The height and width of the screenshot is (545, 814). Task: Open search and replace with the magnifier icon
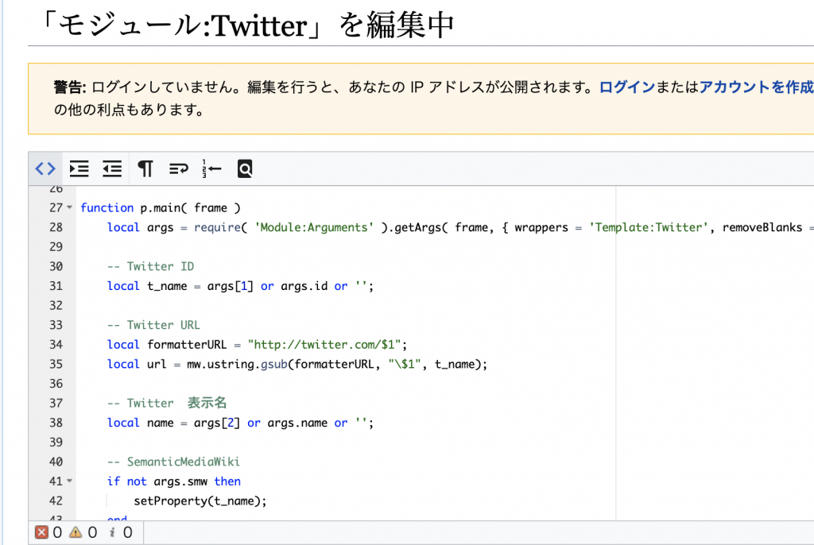[244, 168]
